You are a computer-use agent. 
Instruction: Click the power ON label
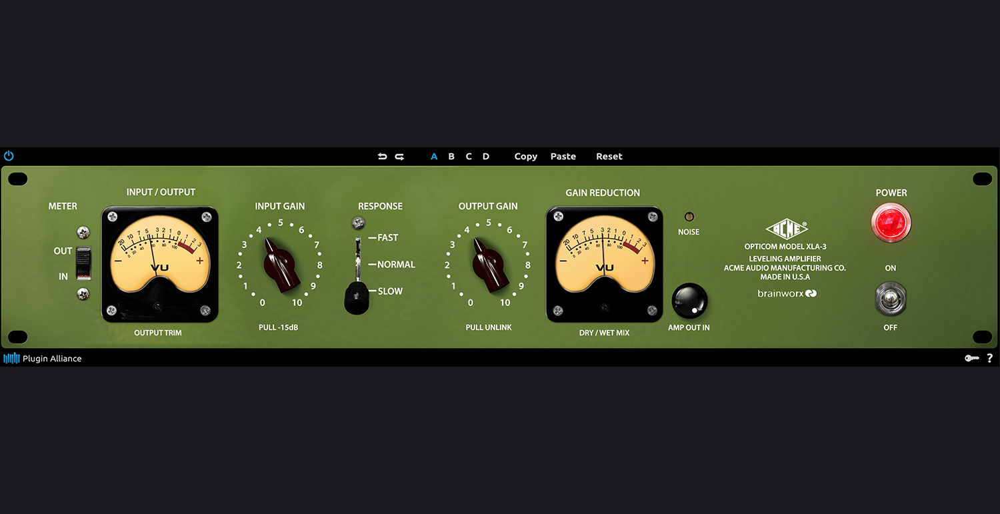tap(891, 268)
